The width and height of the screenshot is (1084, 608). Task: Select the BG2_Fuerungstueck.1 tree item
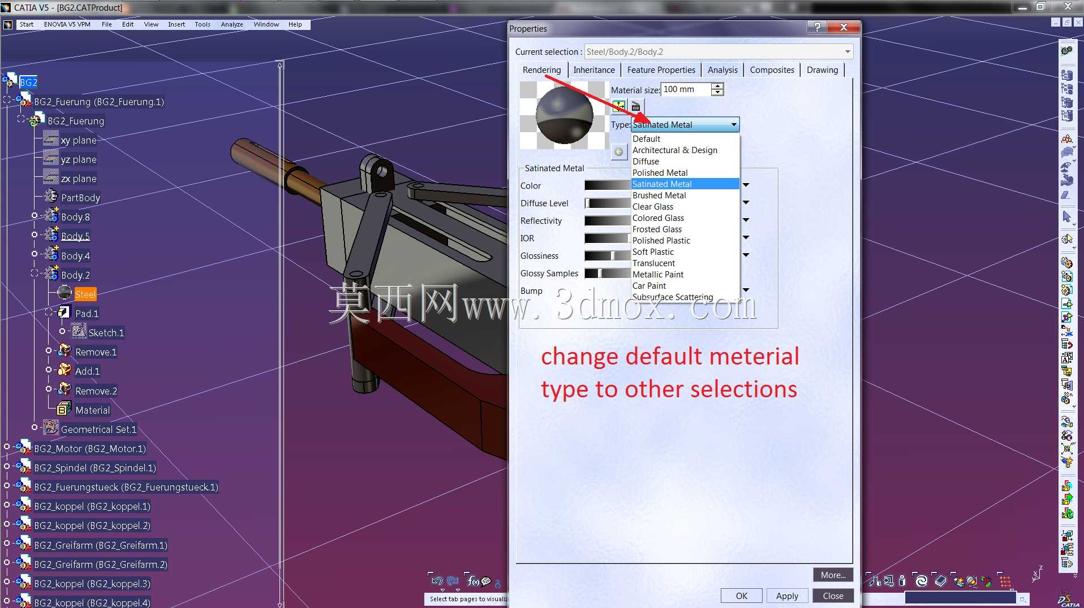126,487
